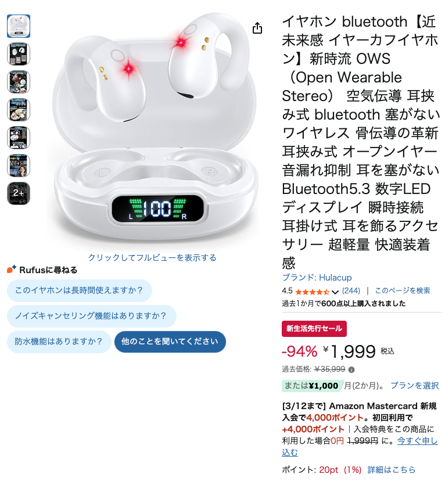Viewport: 445px width, 481px height.
Task: Ask Rufus if earphones last long
Action: pos(80,290)
